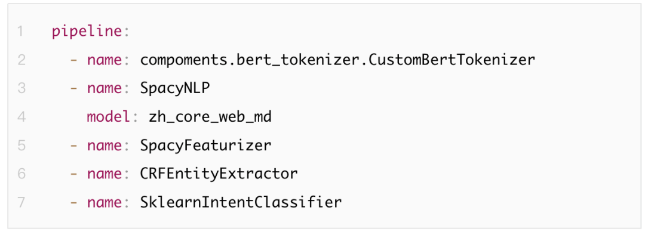
Task: Click the 'pipeline' keyword on line 1
Action: click(x=87, y=32)
